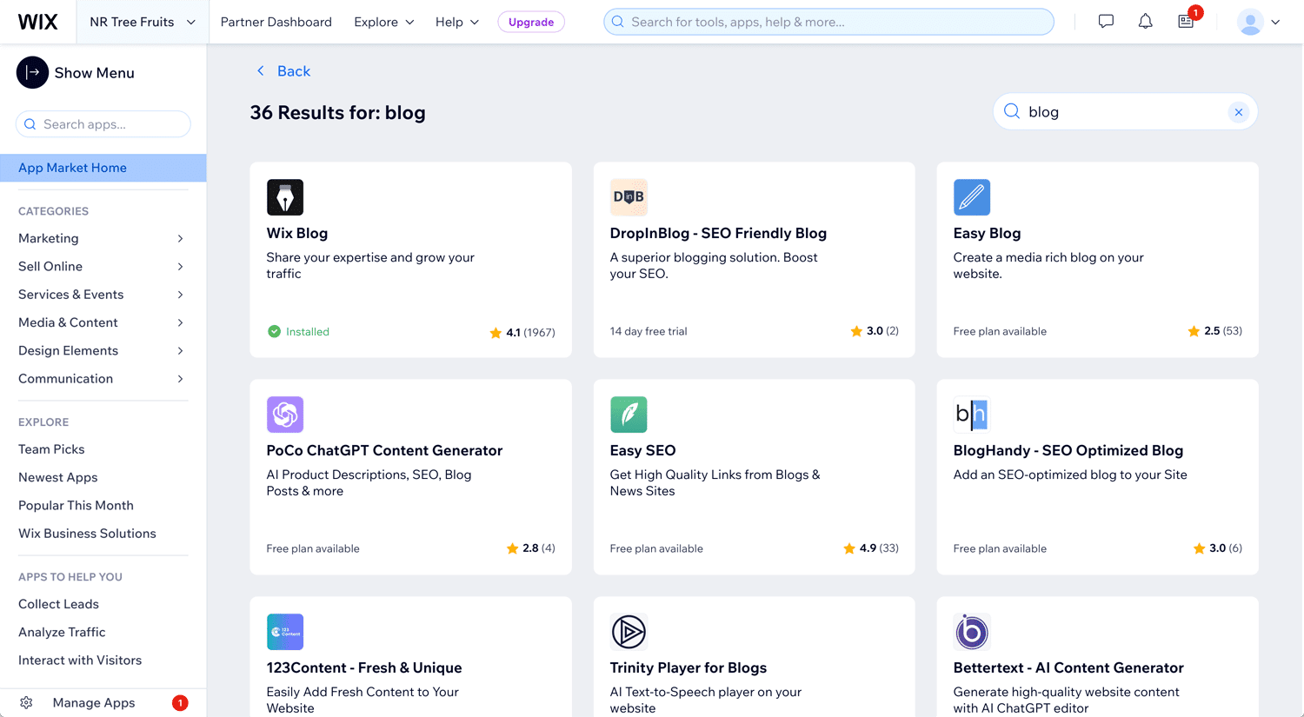The height and width of the screenshot is (717, 1304).
Task: Click the Back link
Action: 294,71
